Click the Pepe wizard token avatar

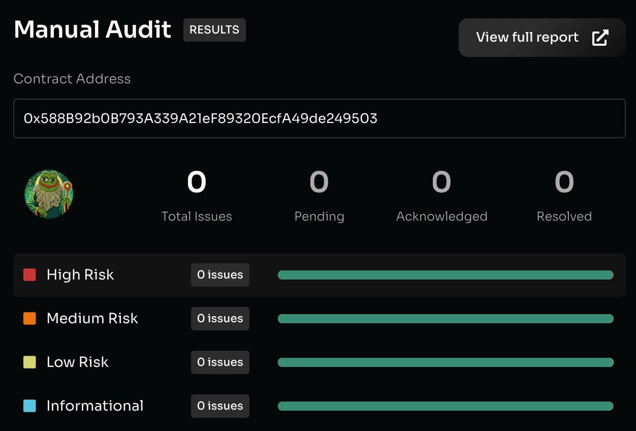pyautogui.click(x=49, y=194)
